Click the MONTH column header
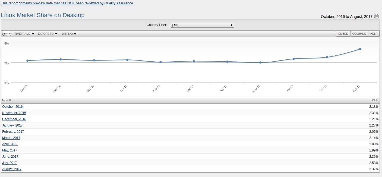 pyautogui.click(x=7, y=100)
